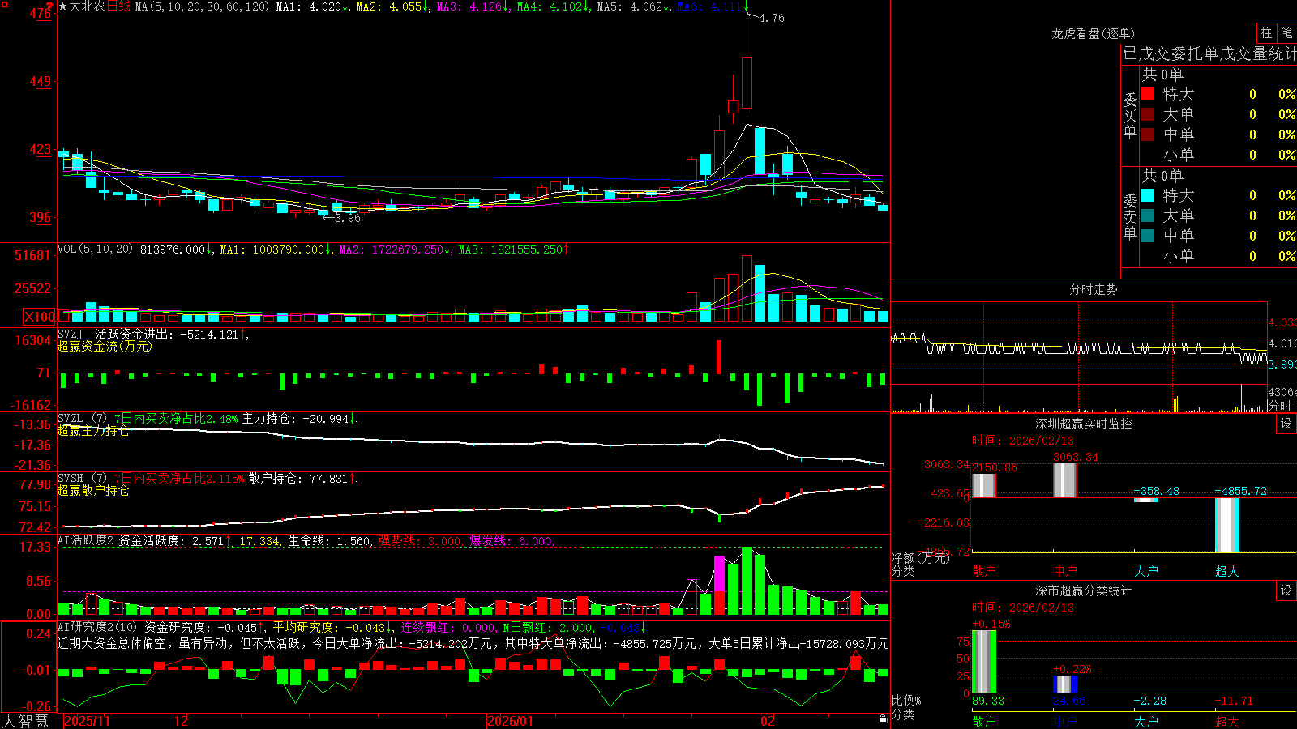1297x729 pixels.
Task: Click the 散户持仓: 77.831 value
Action: click(303, 479)
